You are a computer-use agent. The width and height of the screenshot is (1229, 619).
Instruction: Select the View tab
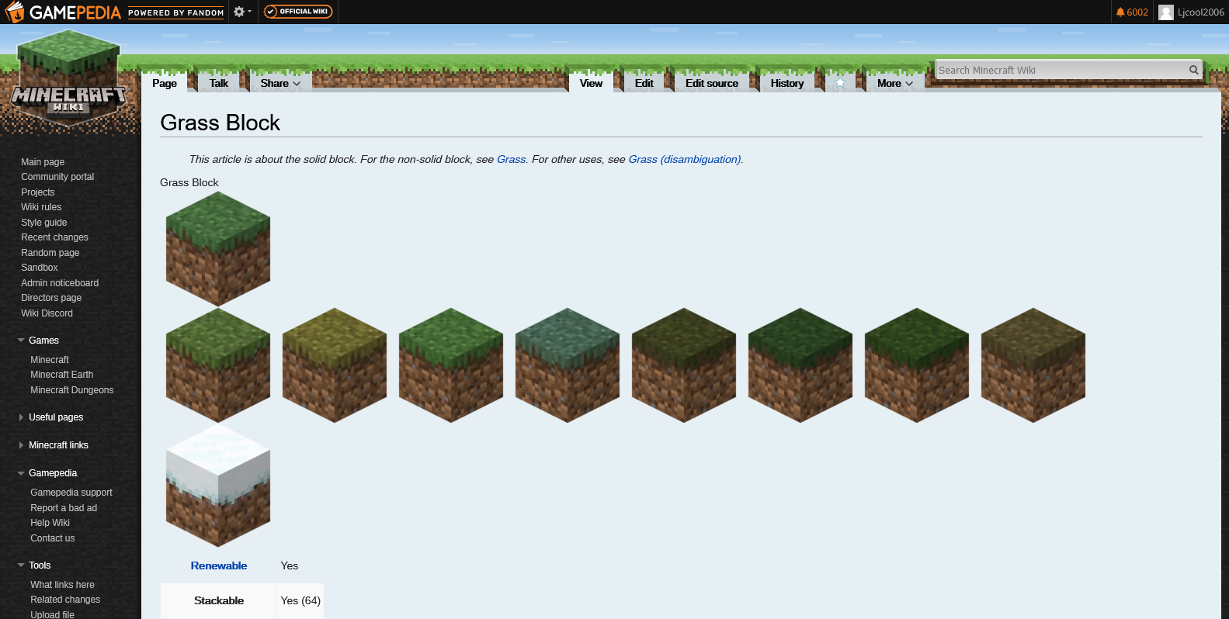click(x=591, y=83)
